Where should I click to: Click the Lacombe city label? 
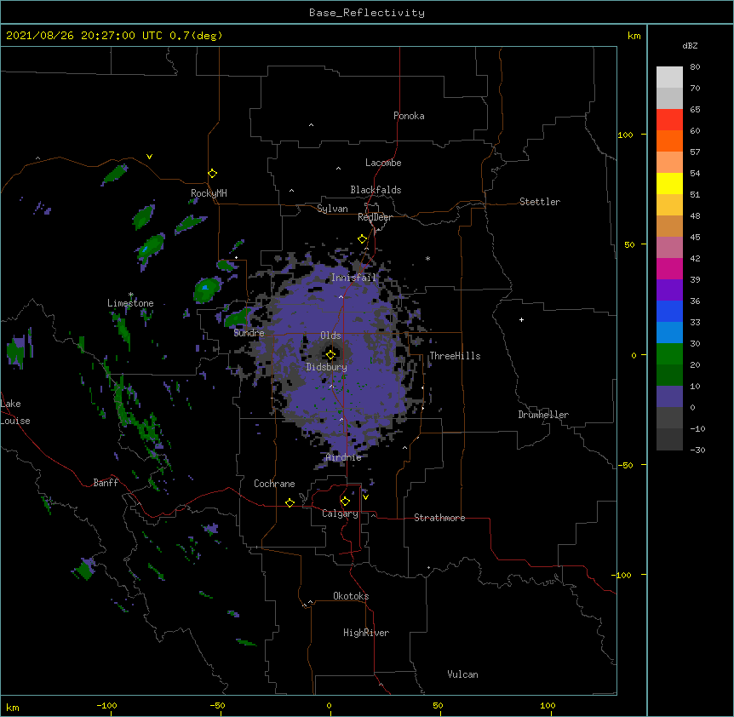(x=383, y=163)
